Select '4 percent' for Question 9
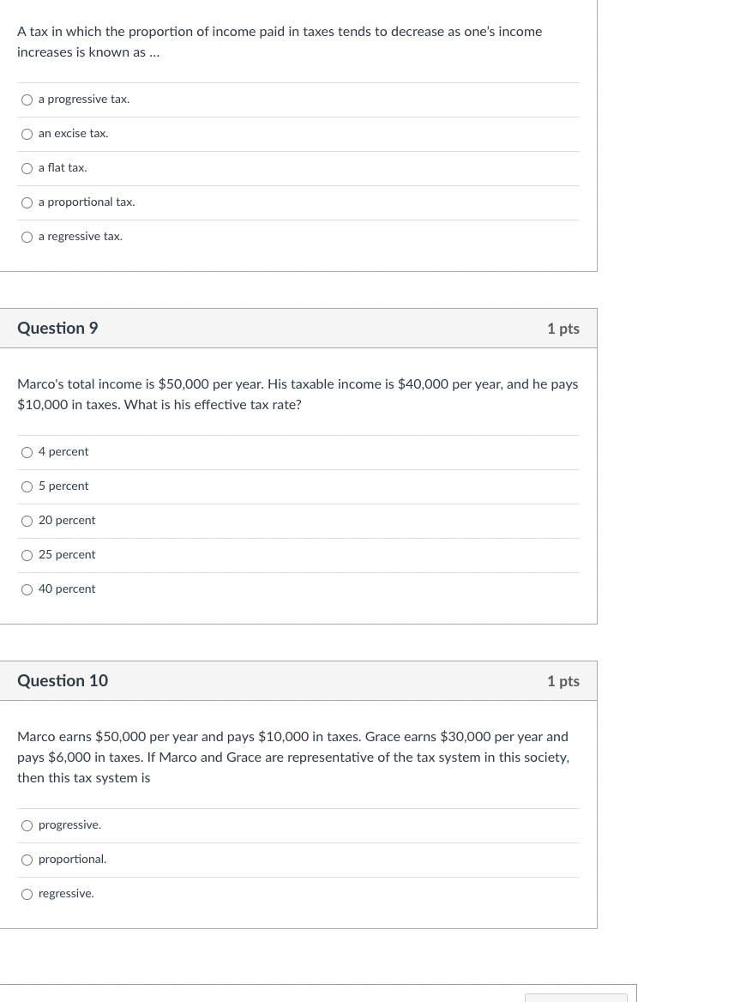The height and width of the screenshot is (1002, 734). click(27, 452)
